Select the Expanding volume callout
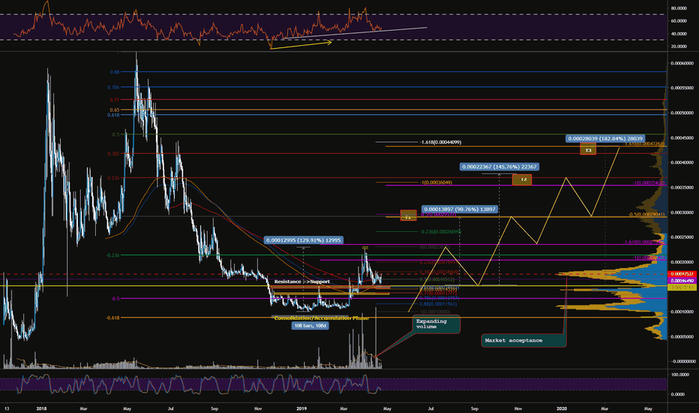The height and width of the screenshot is (413, 699). point(436,324)
